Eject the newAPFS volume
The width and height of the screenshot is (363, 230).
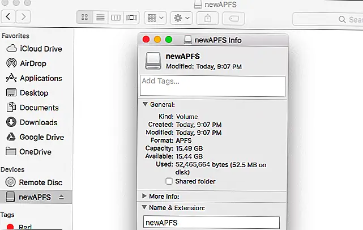click(x=61, y=197)
